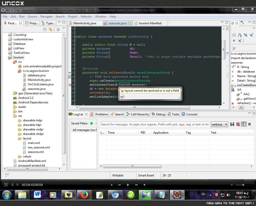Select All messages saved filter
Image resolution: width=256 pixels, height=206 pixels.
click(x=84, y=130)
